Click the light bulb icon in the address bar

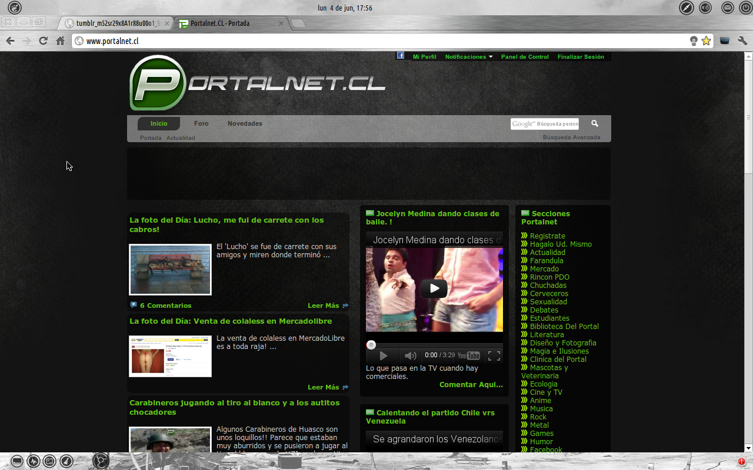click(x=694, y=41)
